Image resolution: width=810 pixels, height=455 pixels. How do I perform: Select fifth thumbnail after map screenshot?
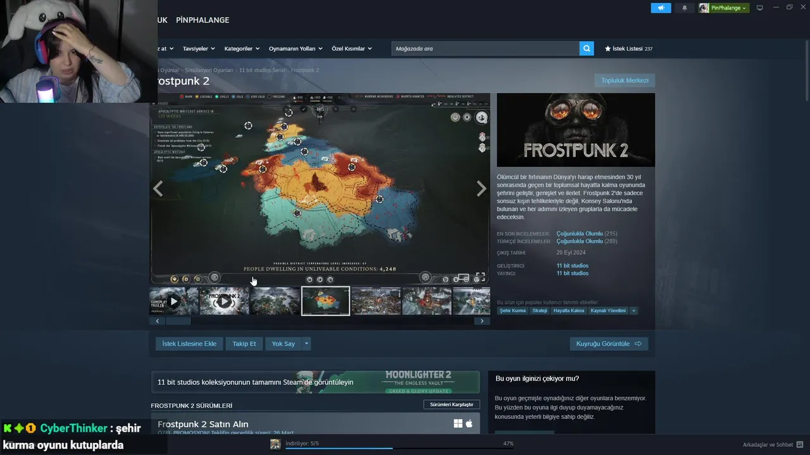(376, 301)
